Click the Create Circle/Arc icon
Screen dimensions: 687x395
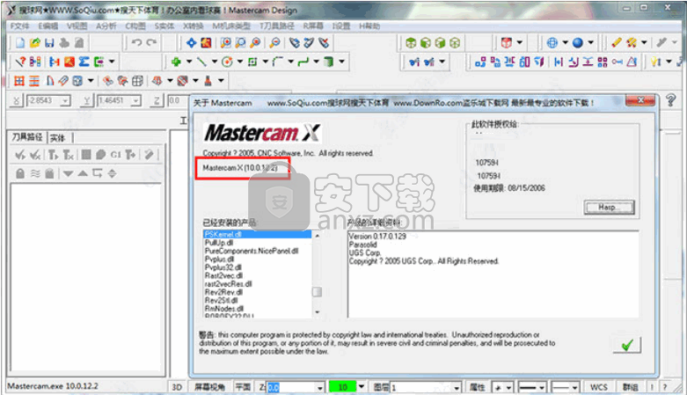pyautogui.click(x=227, y=62)
